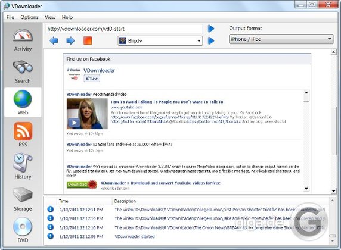
Task: Click browser page scrollbar up arrow
Action: coord(334,52)
